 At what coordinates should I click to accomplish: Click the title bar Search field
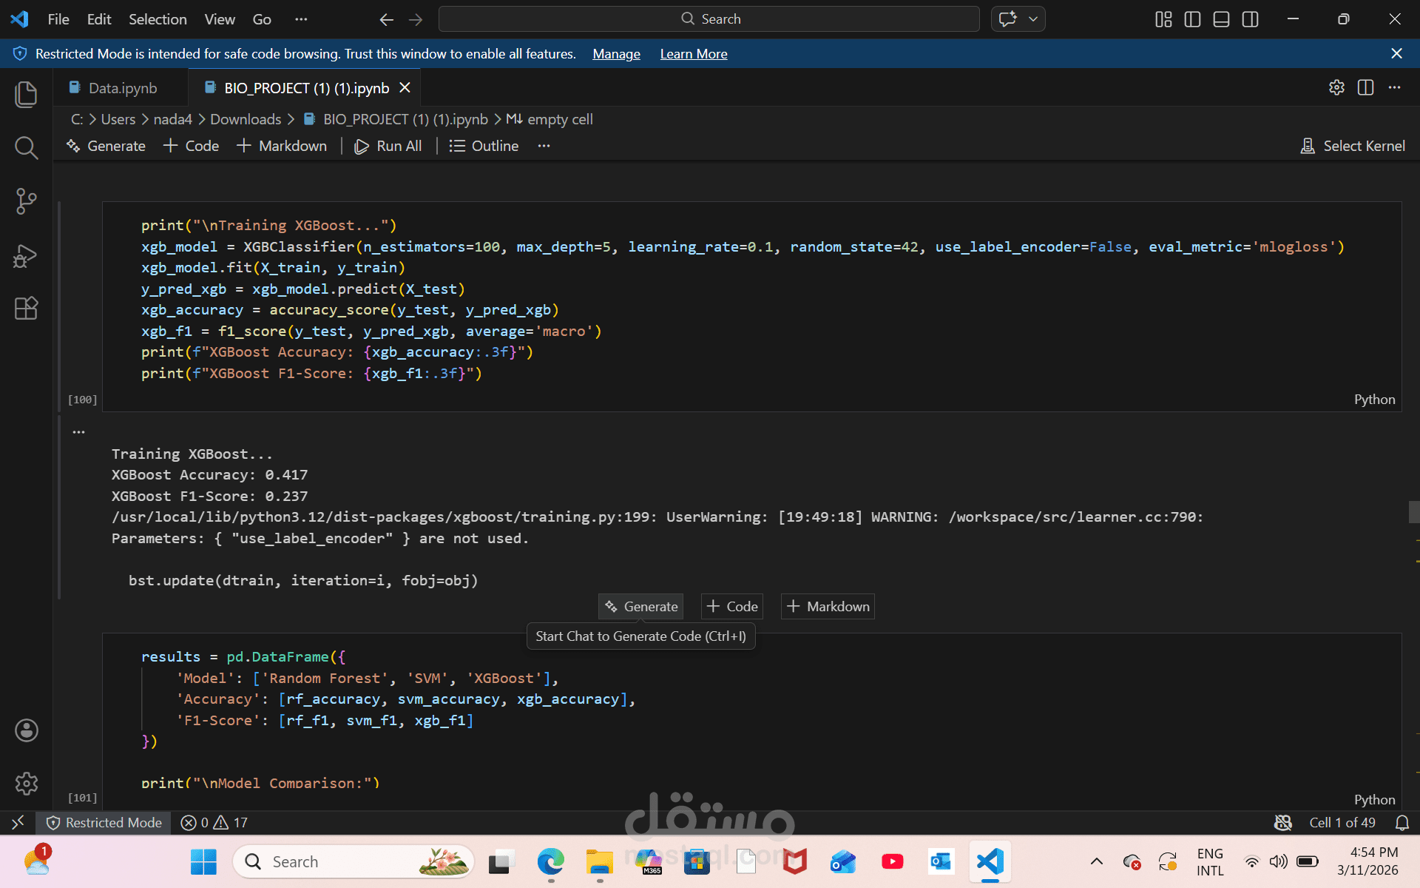[x=709, y=19]
